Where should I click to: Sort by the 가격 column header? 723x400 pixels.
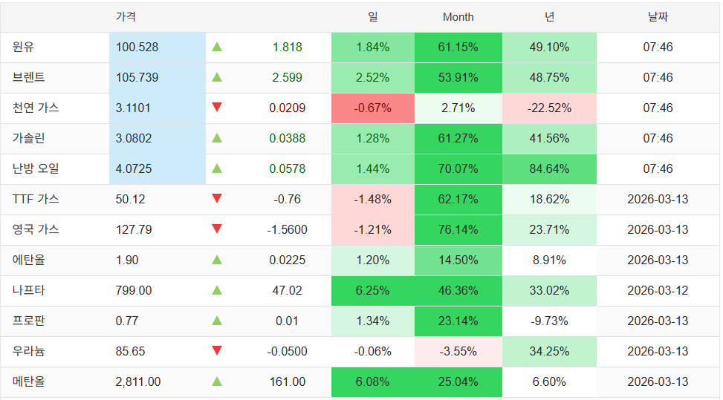(x=126, y=16)
